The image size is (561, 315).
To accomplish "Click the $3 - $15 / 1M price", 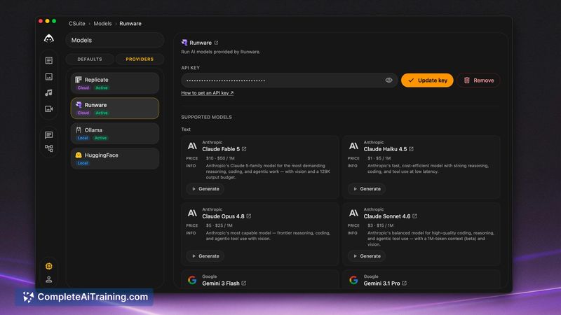I will point(380,225).
